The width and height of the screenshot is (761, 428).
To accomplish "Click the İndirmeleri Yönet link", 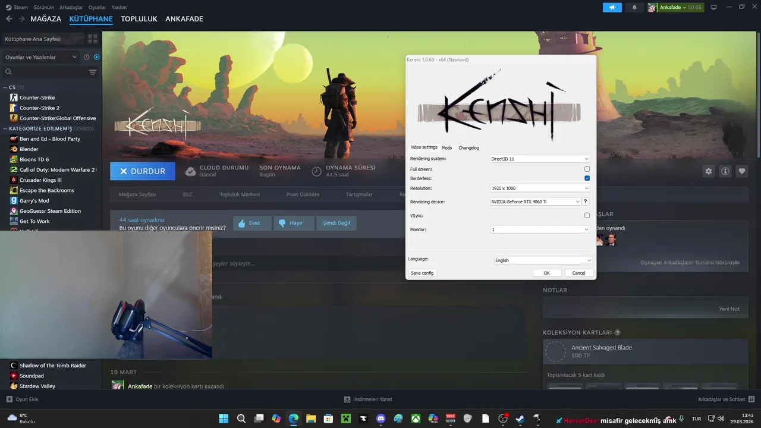I will click(368, 399).
